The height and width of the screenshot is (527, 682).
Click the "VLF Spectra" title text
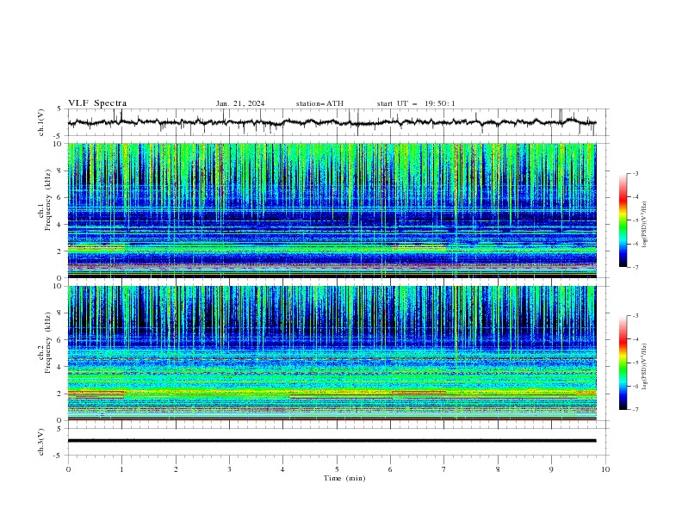point(97,103)
